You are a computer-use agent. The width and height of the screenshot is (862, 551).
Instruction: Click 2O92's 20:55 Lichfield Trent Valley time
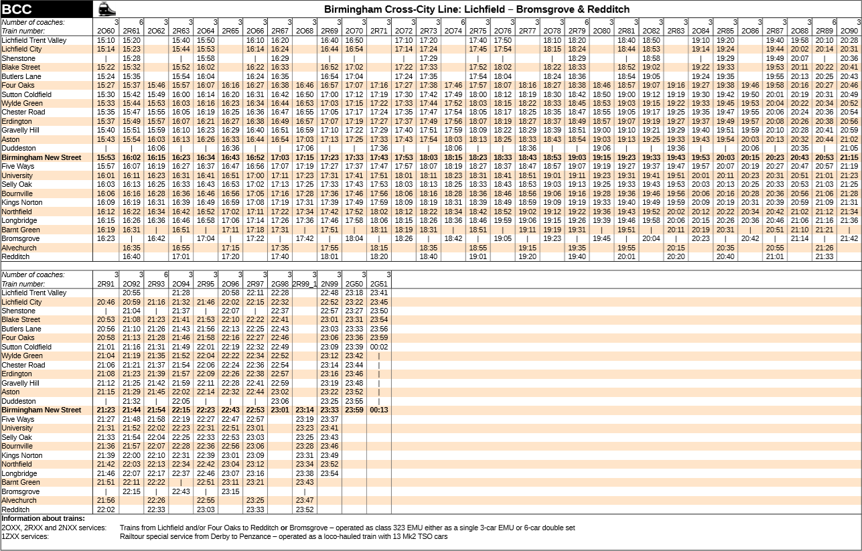coord(132,293)
